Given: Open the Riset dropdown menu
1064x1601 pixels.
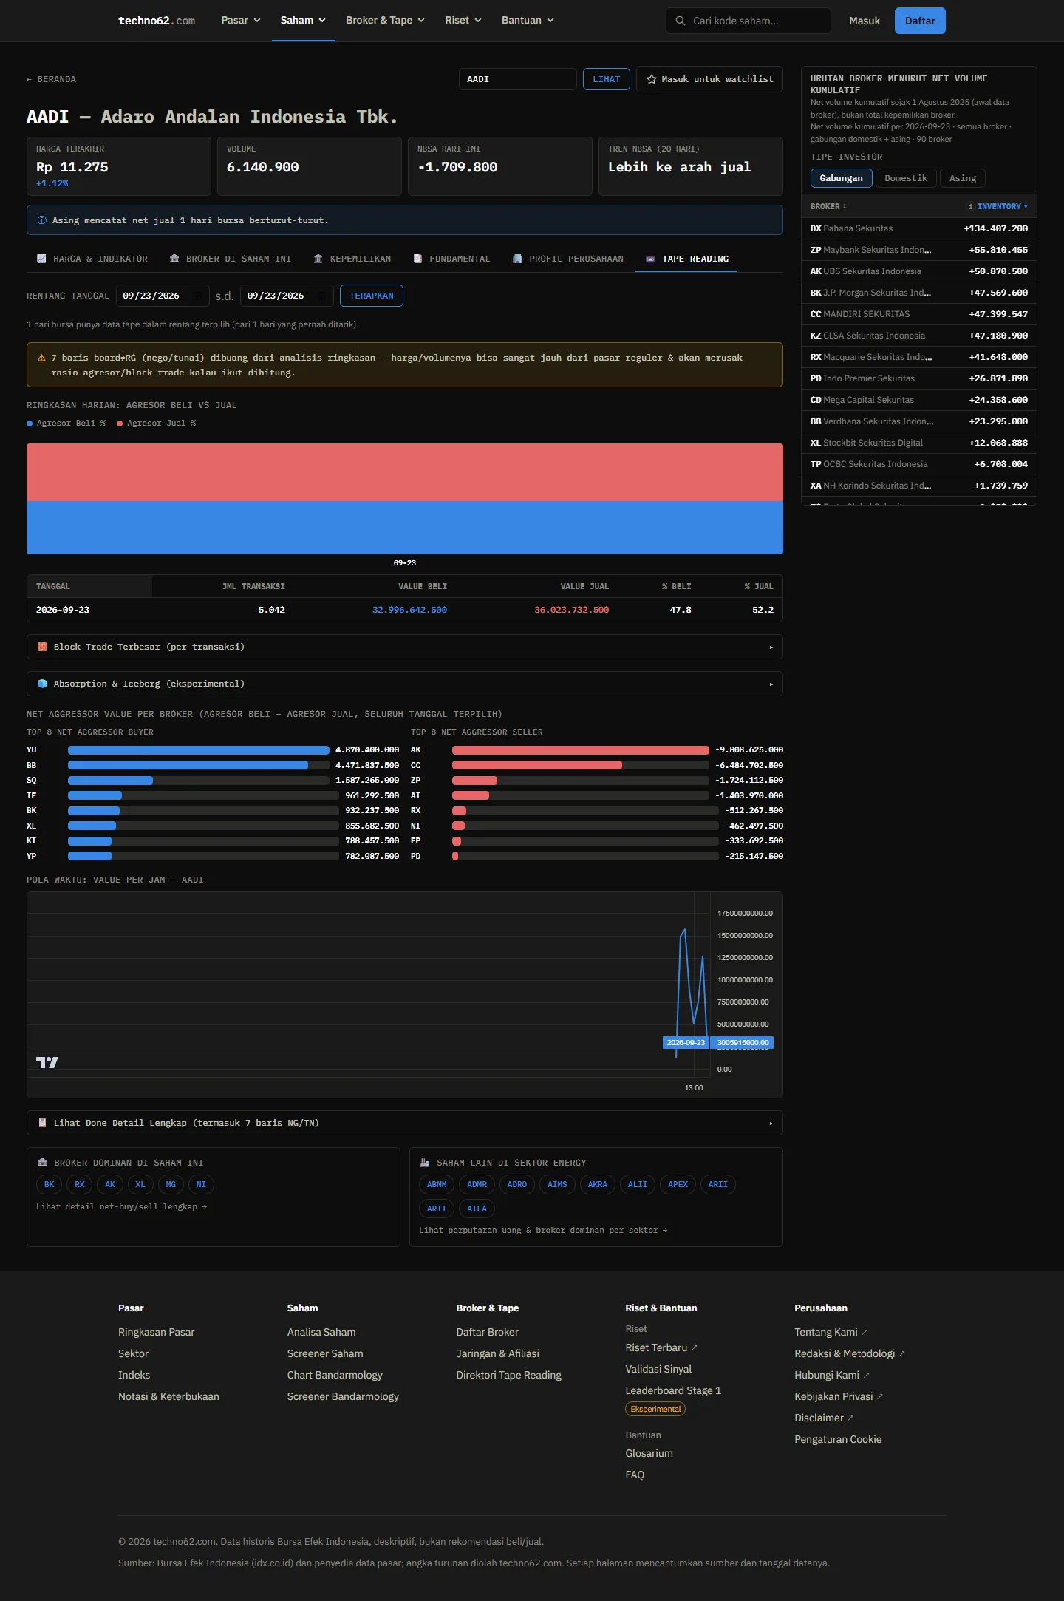Looking at the screenshot, I should 463,21.
